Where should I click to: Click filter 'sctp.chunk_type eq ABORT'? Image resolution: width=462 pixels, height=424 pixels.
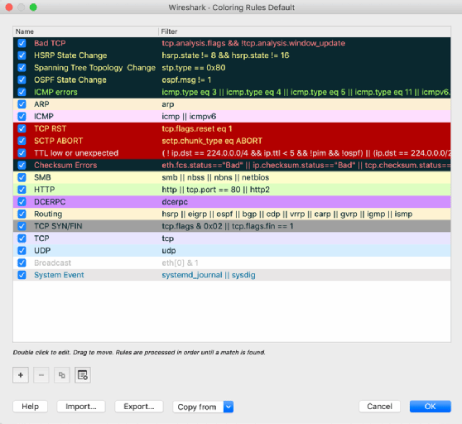212,141
